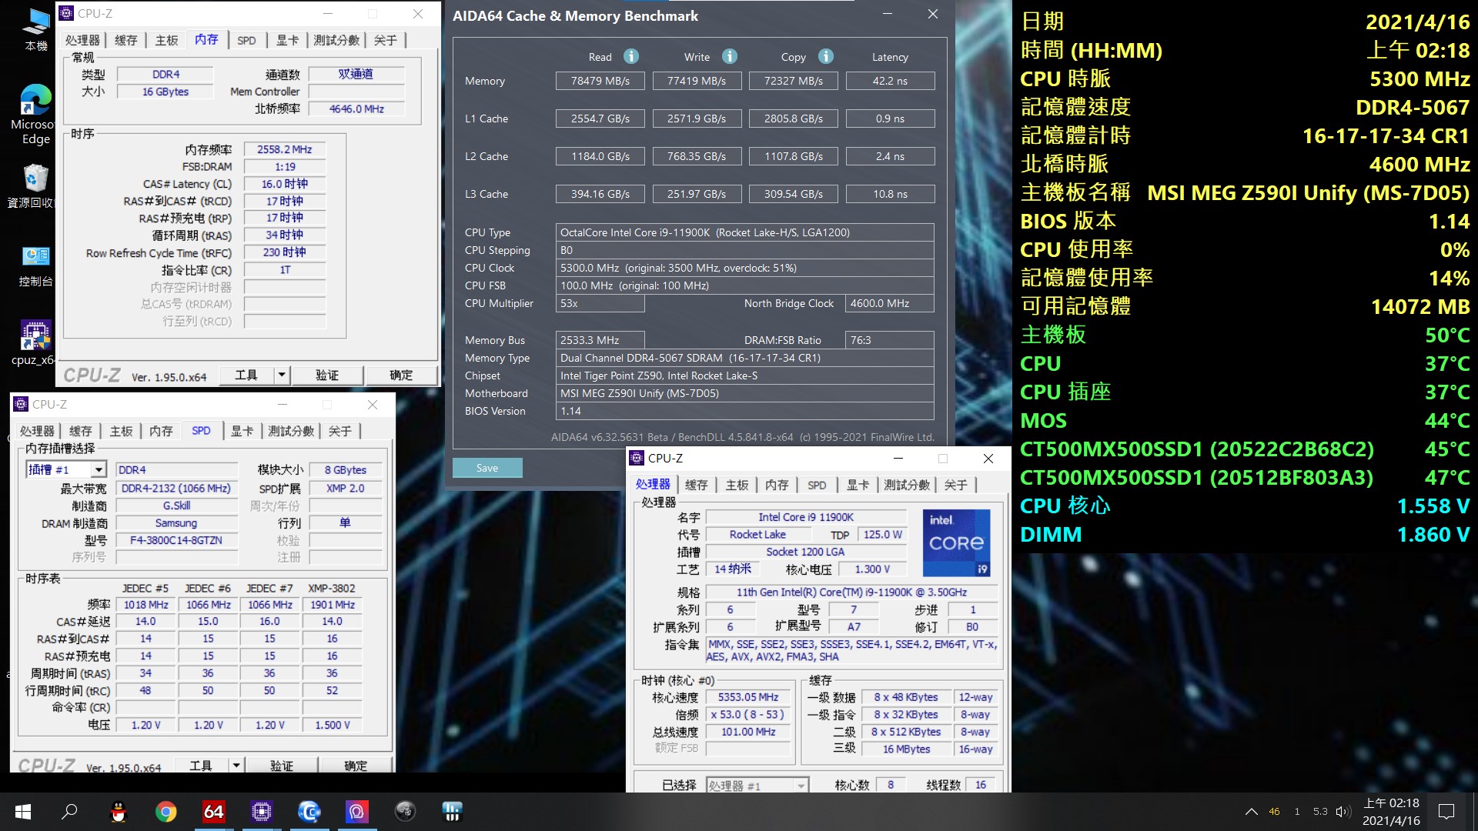Image resolution: width=1478 pixels, height=831 pixels.
Task: Close the AIDA64 benchmark window
Action: pyautogui.click(x=933, y=14)
